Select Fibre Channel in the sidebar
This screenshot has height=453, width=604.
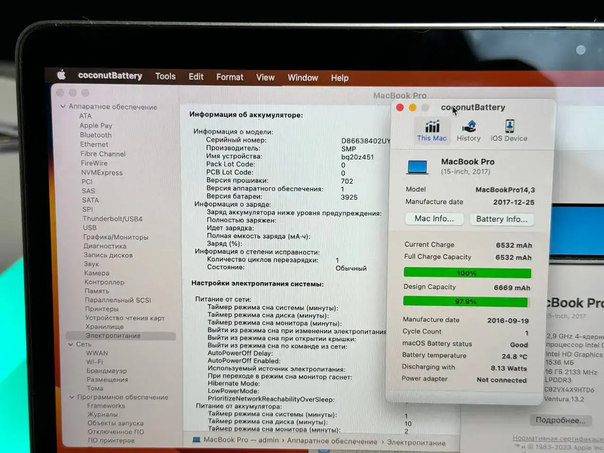(x=103, y=154)
